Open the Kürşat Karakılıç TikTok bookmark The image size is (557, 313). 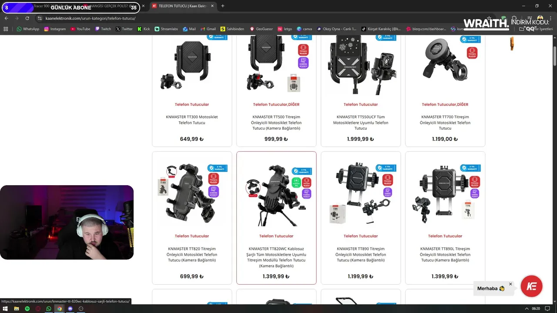(381, 29)
